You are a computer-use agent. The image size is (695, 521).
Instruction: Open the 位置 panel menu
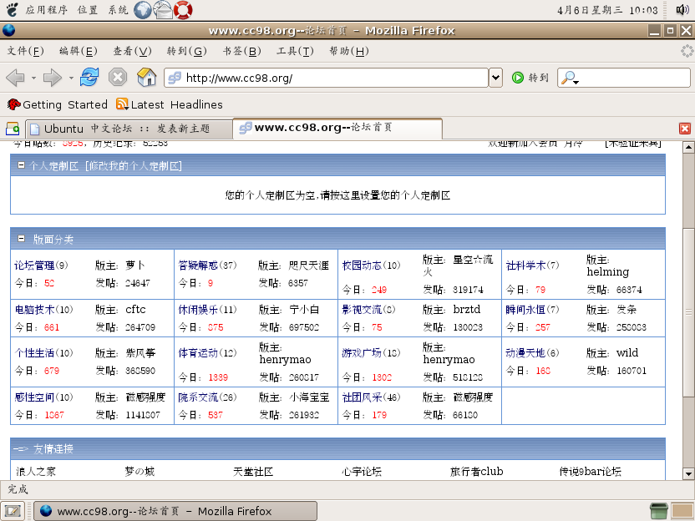click(88, 10)
